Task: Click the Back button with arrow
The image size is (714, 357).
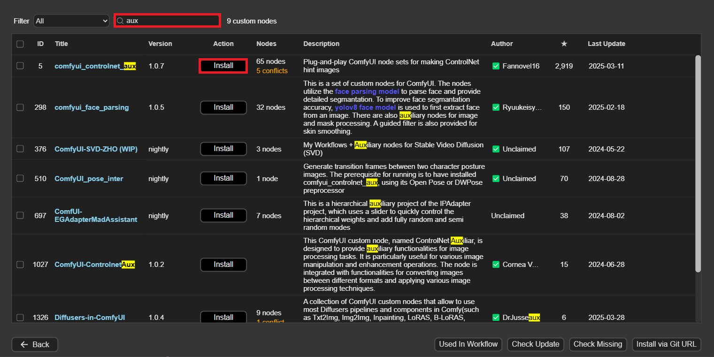Action: [x=35, y=344]
